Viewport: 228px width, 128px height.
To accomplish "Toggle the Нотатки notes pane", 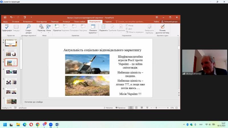I will pos(108,108).
